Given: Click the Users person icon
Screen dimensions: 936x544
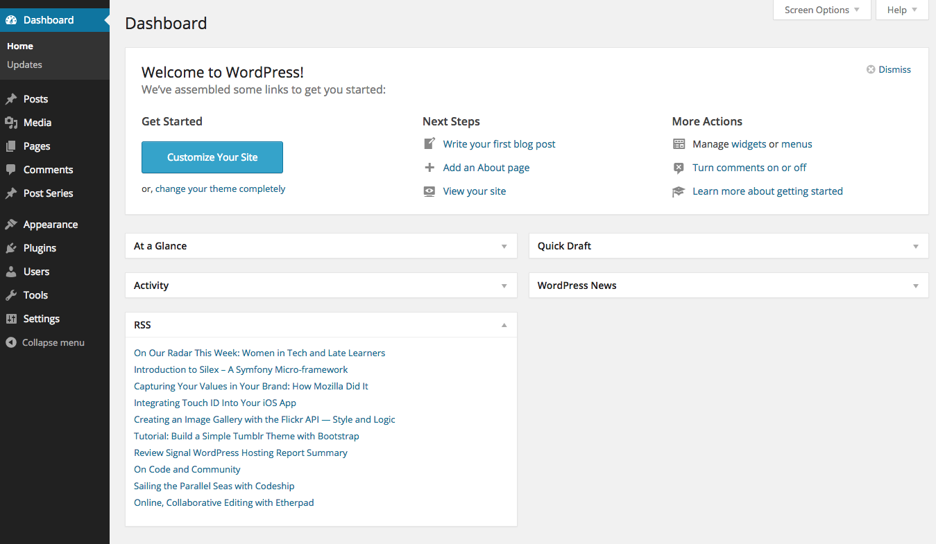Looking at the screenshot, I should [x=11, y=272].
